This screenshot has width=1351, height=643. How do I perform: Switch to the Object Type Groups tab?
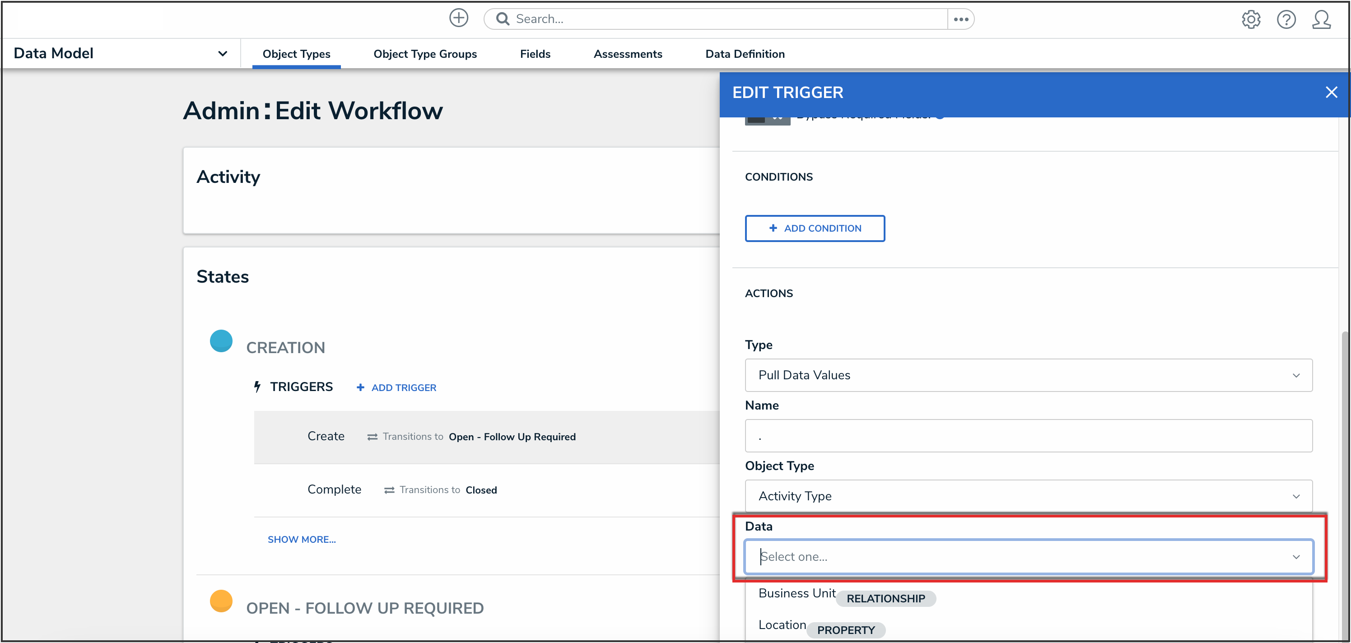click(425, 54)
